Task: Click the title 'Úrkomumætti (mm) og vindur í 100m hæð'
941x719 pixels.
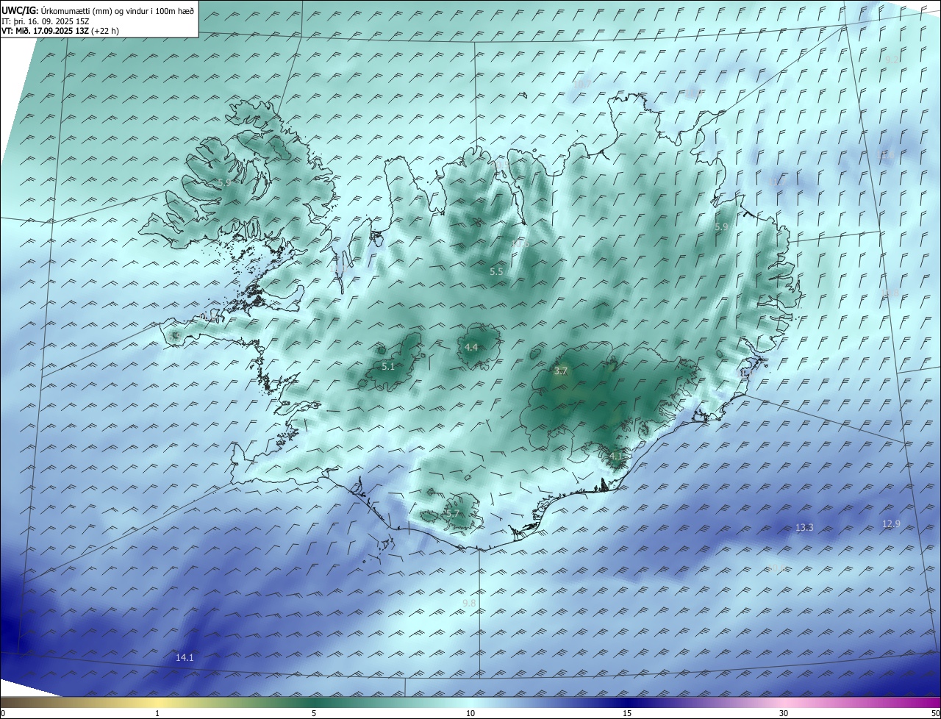Action: pyautogui.click(x=117, y=11)
